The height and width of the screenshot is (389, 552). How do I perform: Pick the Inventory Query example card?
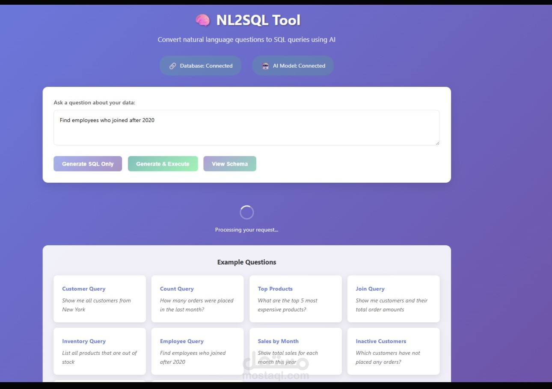[x=100, y=351]
